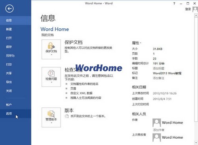Image resolution: width=198 pixels, height=145 pixels.
Task: Click the author Word Home avatar
Action: [x=156, y=122]
